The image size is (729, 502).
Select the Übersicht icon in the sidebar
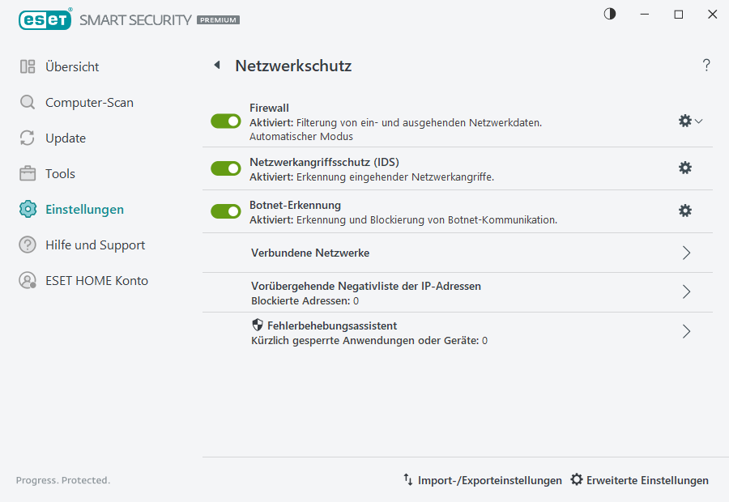28,66
